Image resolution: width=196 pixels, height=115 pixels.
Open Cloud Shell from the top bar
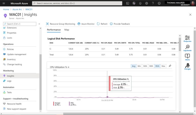click(x=128, y=3)
